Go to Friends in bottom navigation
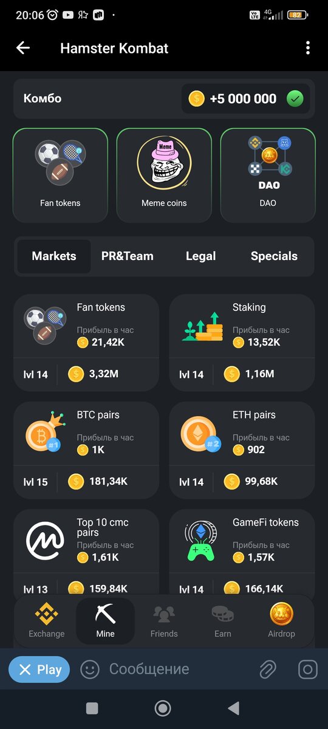328x729 pixels. (164, 621)
